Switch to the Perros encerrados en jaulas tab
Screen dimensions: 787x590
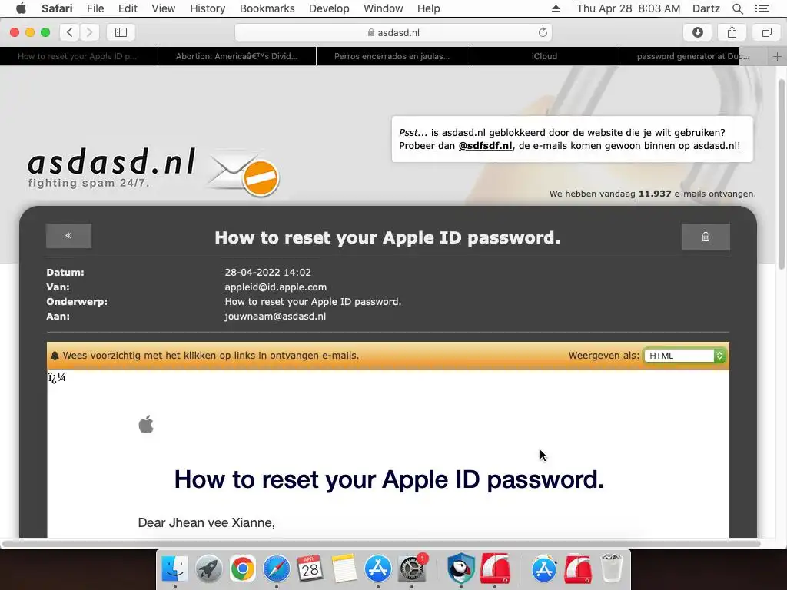[393, 56]
